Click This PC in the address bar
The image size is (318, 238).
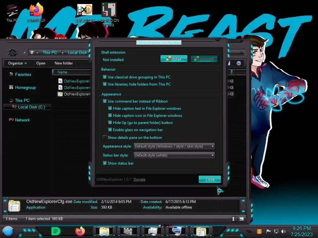click(50, 52)
